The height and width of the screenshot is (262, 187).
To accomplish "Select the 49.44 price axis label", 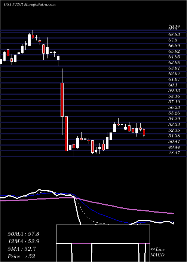I will pyautogui.click(x=174, y=147).
